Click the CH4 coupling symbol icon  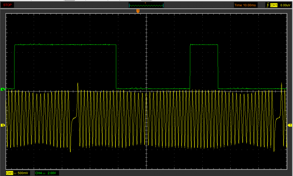[x=45, y=173]
